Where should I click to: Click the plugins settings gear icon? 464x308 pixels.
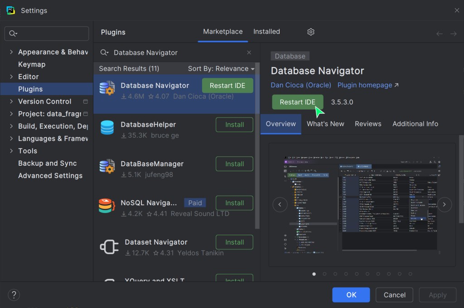pyautogui.click(x=311, y=32)
